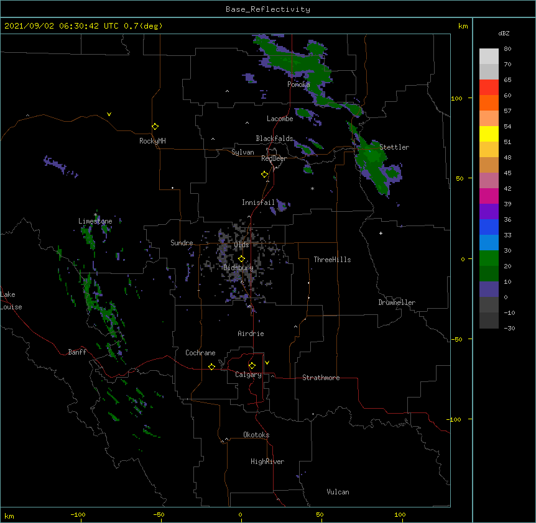
Task: Select the RedDeer city label
Action: point(274,158)
